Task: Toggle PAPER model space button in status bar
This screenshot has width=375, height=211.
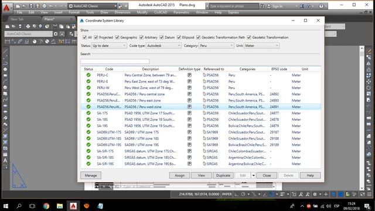Action: pos(227,194)
